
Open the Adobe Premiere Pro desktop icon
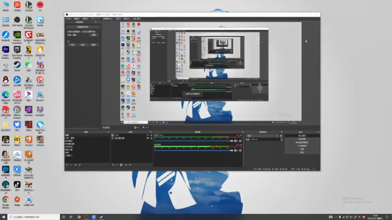coord(5,52)
